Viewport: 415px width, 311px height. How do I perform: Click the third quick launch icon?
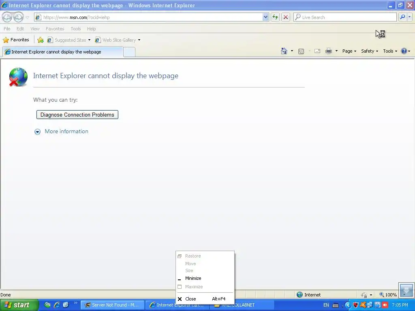tap(66, 305)
